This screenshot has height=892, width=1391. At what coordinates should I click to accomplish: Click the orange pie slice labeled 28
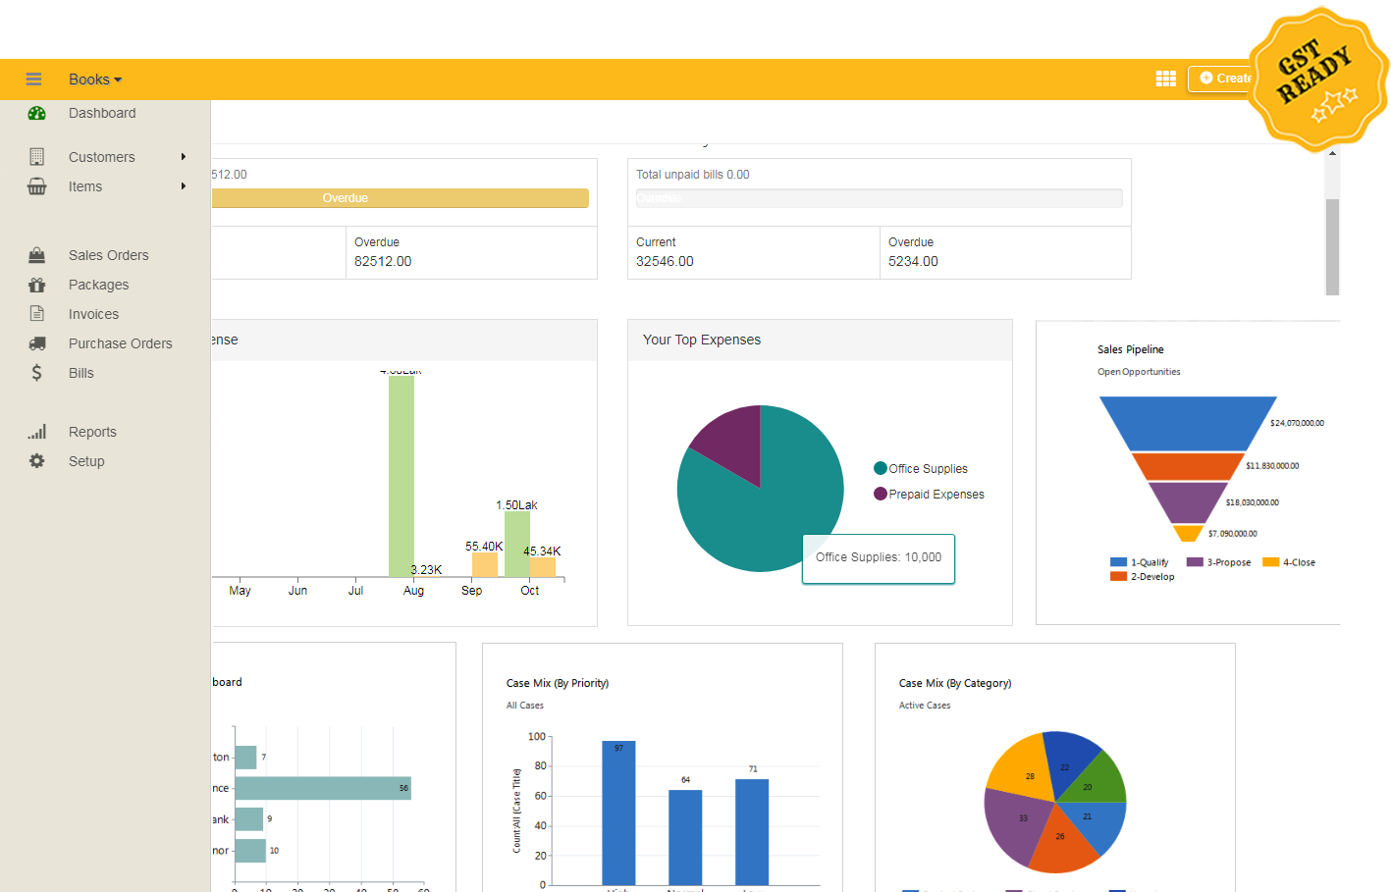click(x=1021, y=768)
